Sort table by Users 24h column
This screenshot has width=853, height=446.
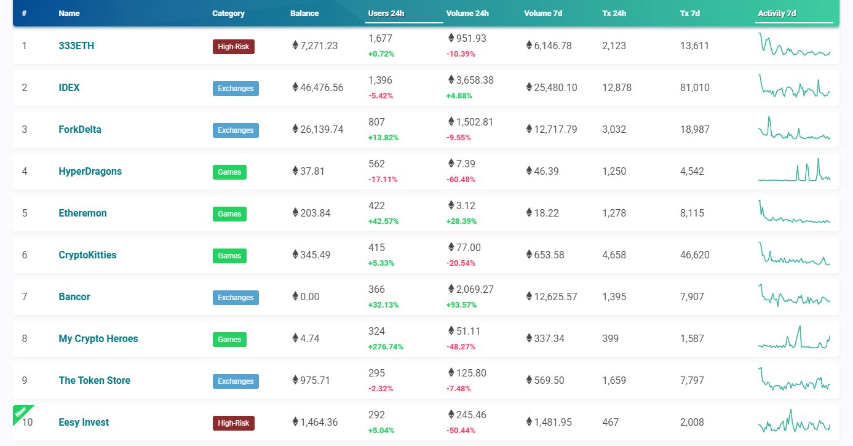tap(386, 13)
